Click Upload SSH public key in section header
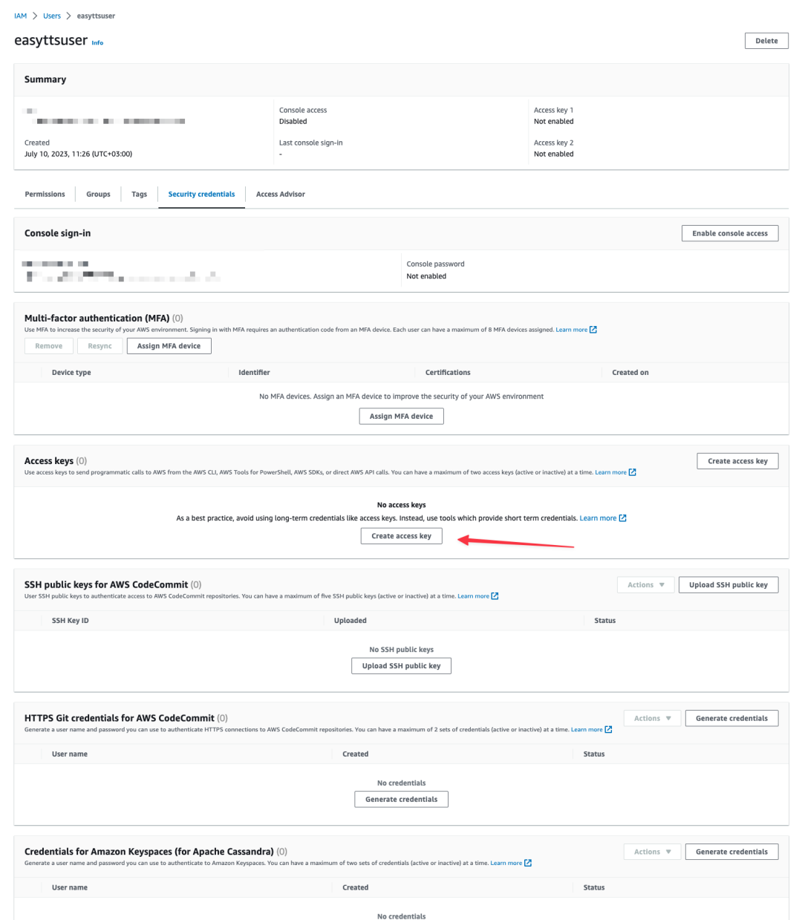Screen dimensions: 802x920 pos(728,585)
